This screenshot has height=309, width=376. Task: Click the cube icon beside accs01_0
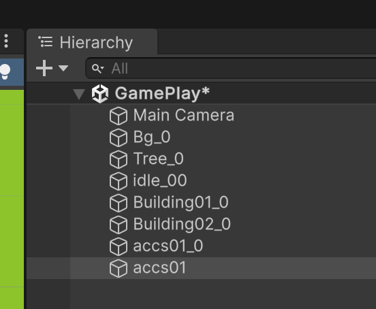point(119,246)
